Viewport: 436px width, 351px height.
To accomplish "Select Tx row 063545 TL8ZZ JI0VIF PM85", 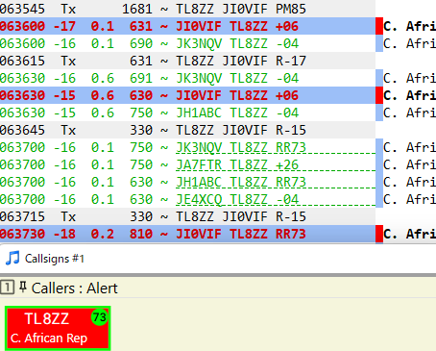I will (x=187, y=9).
